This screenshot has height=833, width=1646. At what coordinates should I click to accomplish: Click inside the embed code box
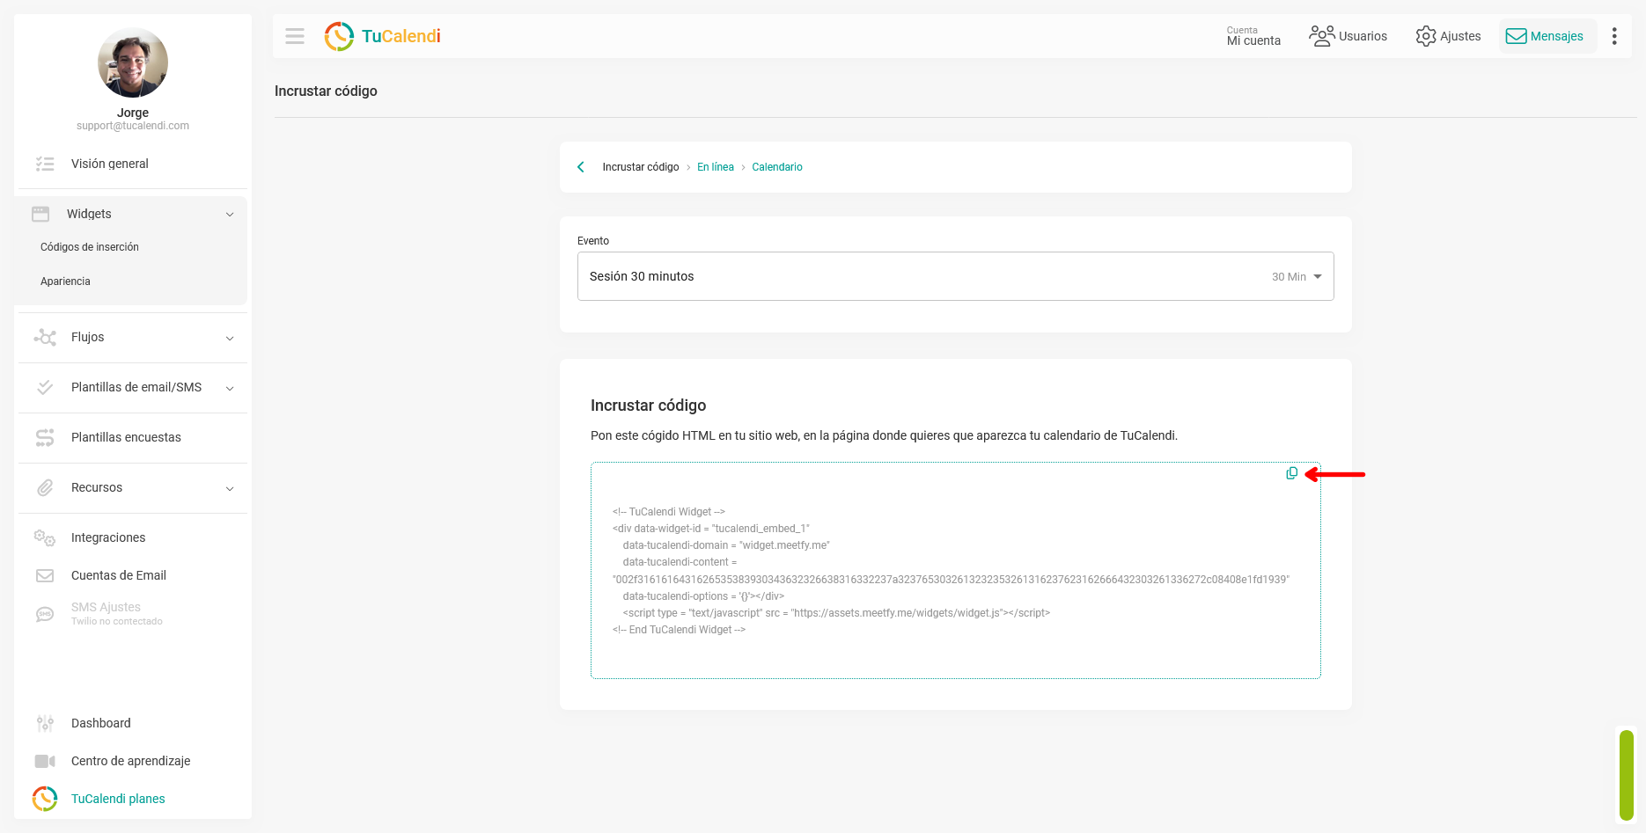956,570
